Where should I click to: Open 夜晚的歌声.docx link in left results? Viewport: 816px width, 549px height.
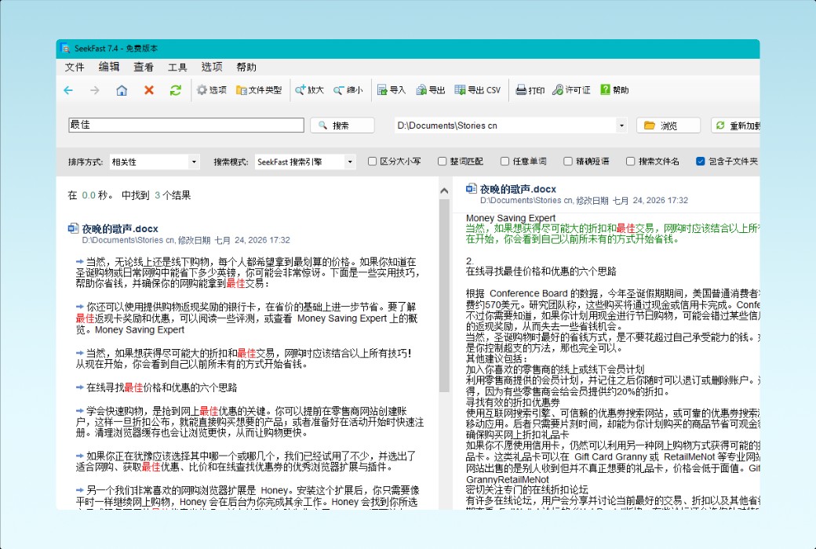click(x=120, y=228)
